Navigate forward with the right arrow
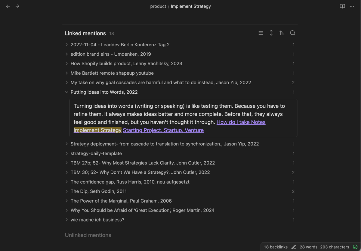Screen dimensions: 361x251 pos(17,6)
